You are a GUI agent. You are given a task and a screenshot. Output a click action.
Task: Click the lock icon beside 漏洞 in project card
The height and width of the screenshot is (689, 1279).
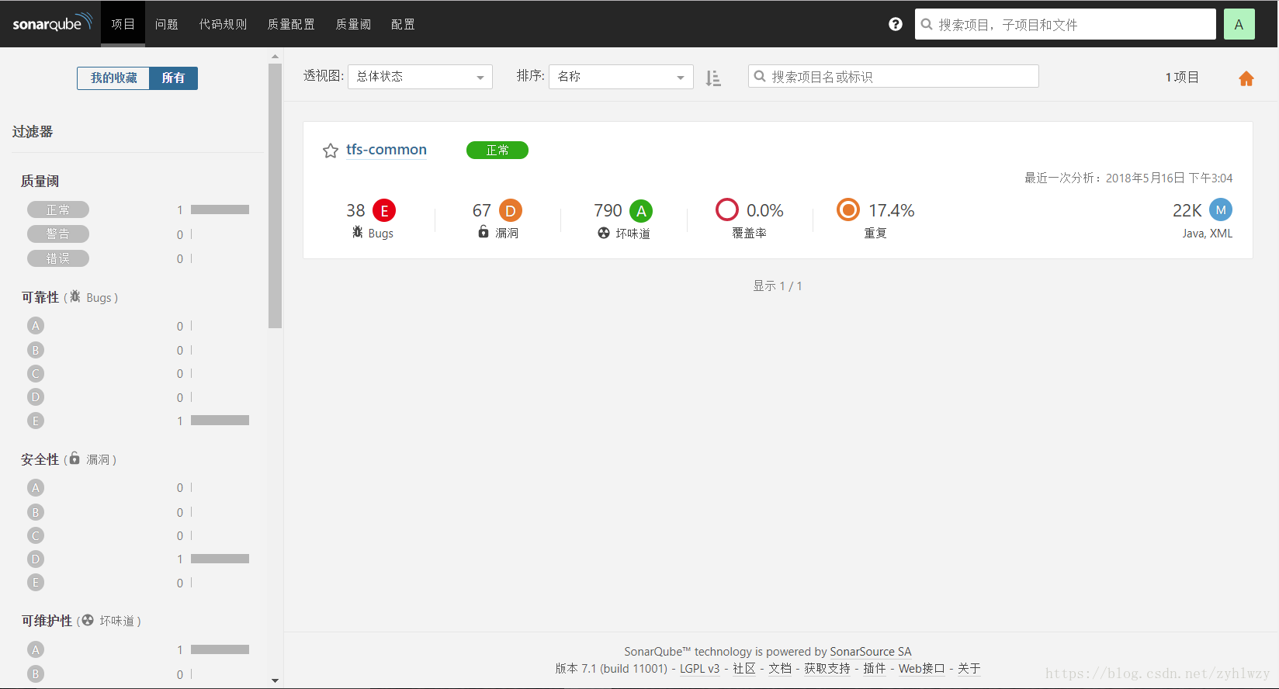tap(484, 231)
